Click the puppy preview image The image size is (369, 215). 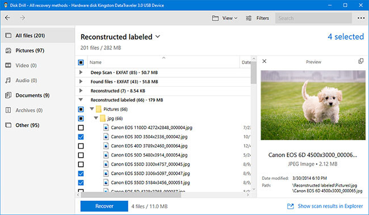pyautogui.click(x=313, y=105)
